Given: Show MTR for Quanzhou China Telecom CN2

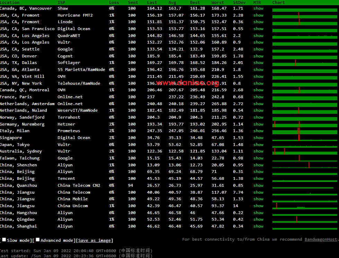Looking at the screenshot, I should pos(258,185).
